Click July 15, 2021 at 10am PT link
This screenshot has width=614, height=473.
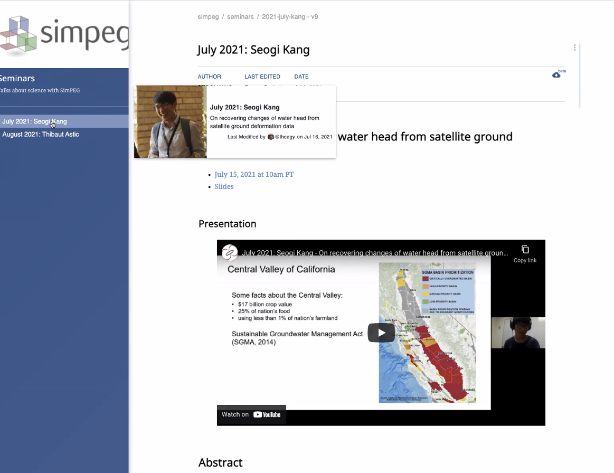254,174
